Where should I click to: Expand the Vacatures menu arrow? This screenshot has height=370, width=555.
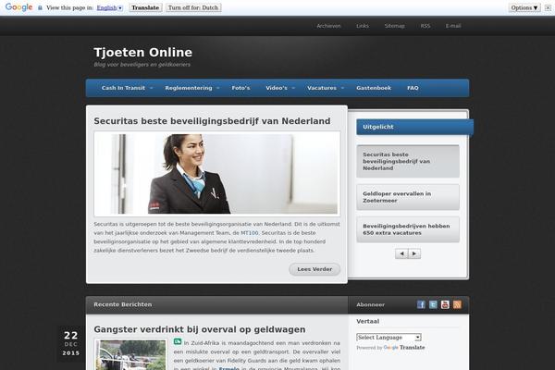[342, 88]
